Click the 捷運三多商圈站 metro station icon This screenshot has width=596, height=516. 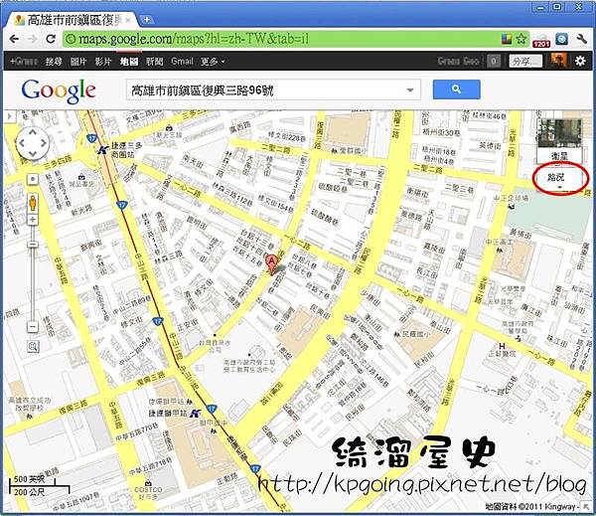point(102,149)
